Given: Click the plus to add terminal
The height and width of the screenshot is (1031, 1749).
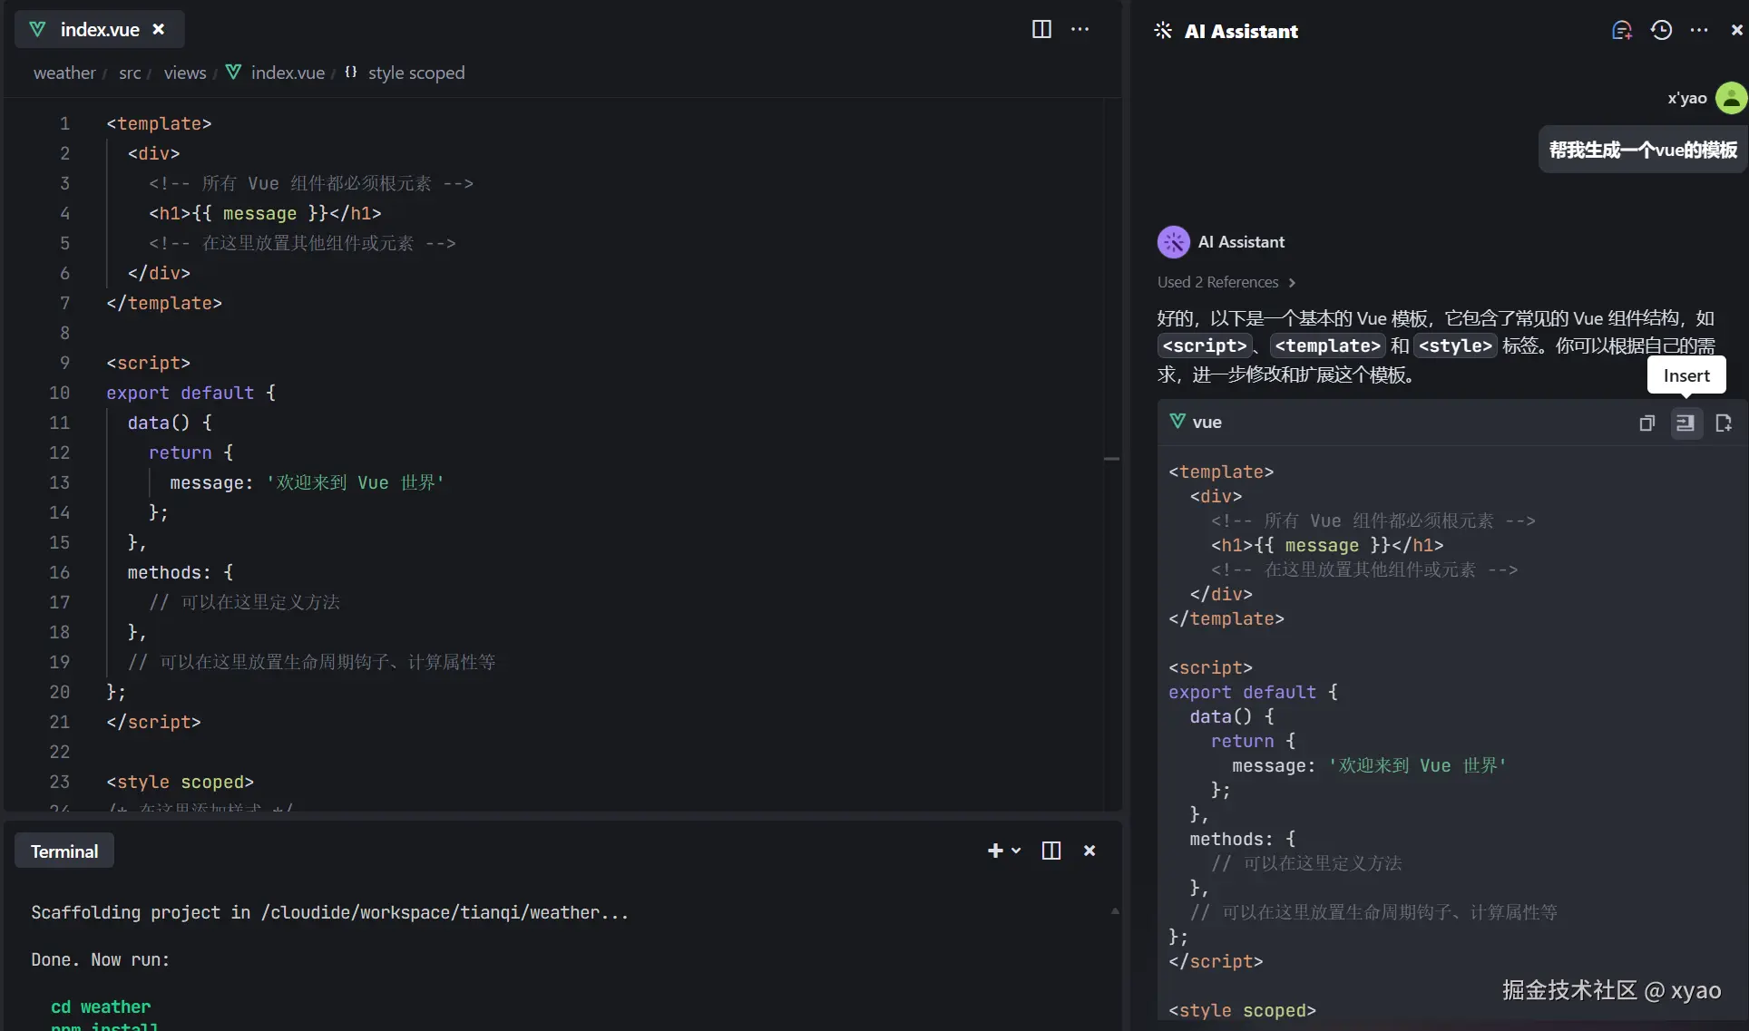Looking at the screenshot, I should point(995,851).
